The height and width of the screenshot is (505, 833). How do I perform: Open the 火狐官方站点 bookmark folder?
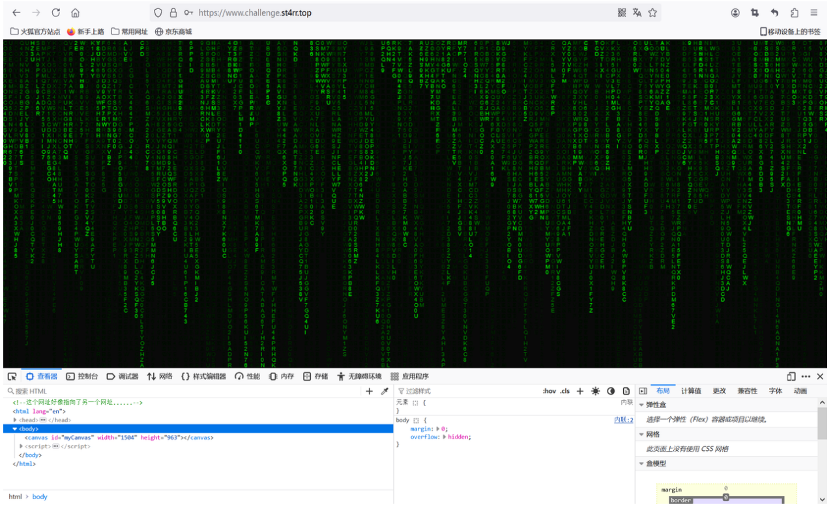tap(36, 31)
